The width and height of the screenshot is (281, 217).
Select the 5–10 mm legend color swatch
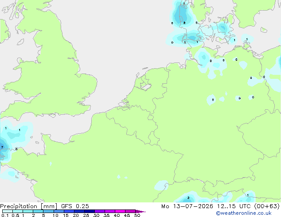[48, 211]
